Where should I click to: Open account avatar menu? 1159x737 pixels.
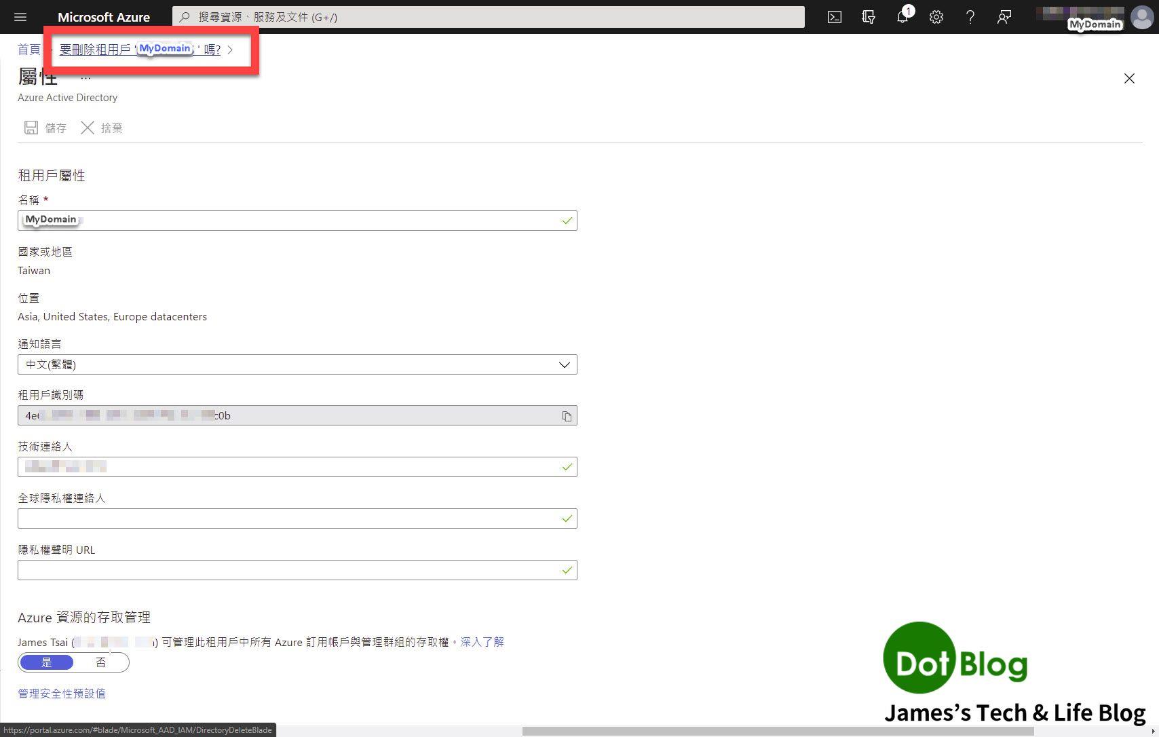(1141, 17)
